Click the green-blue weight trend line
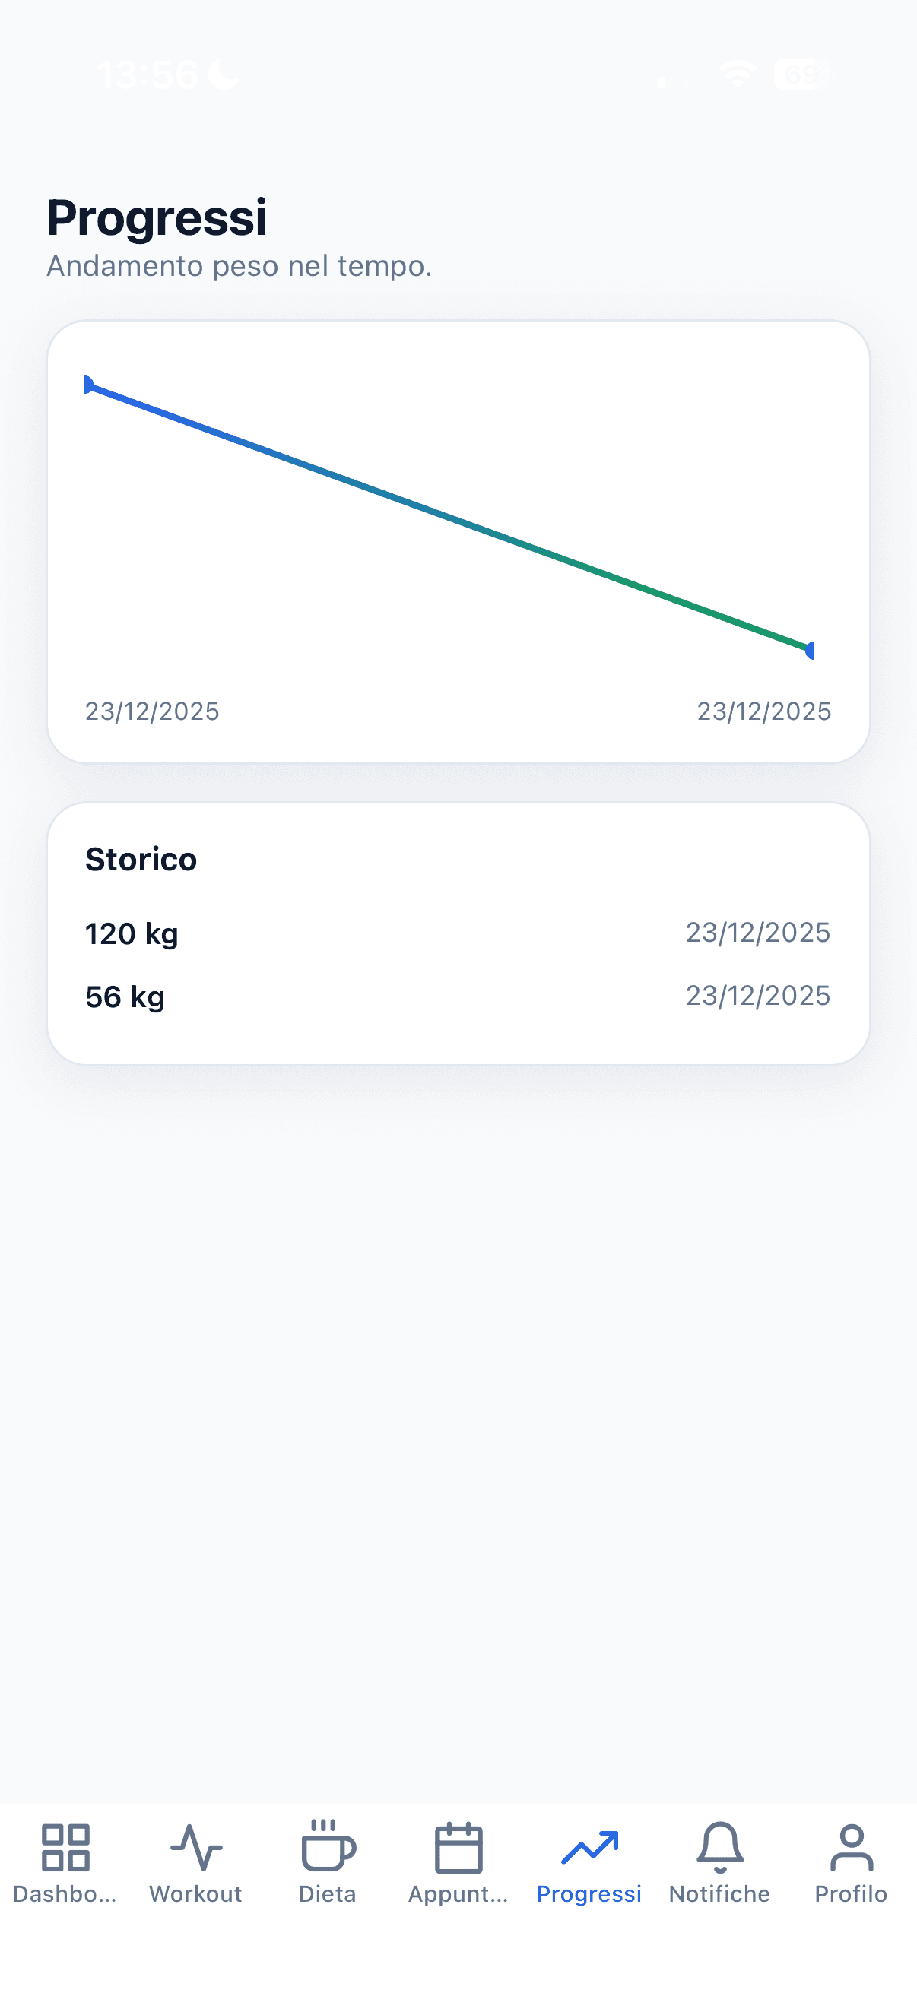 pyautogui.click(x=449, y=517)
